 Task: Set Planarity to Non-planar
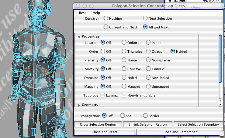tap(149, 60)
